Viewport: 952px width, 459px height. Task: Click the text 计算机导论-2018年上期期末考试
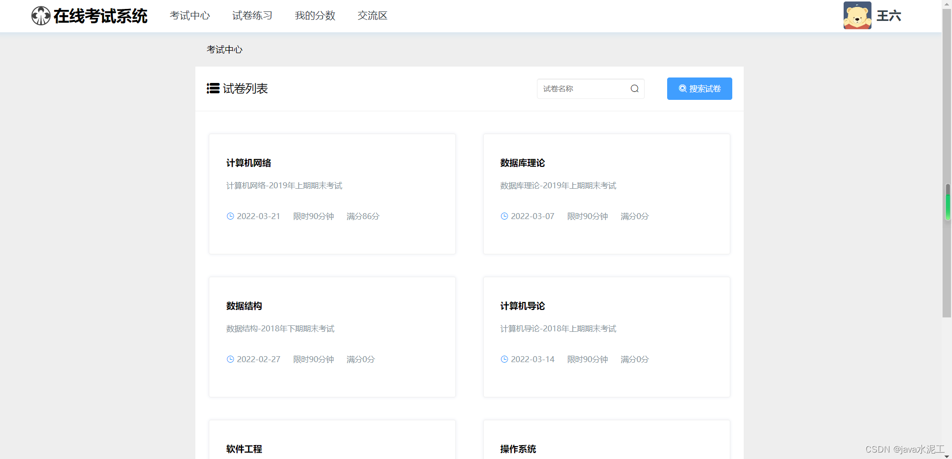click(558, 329)
